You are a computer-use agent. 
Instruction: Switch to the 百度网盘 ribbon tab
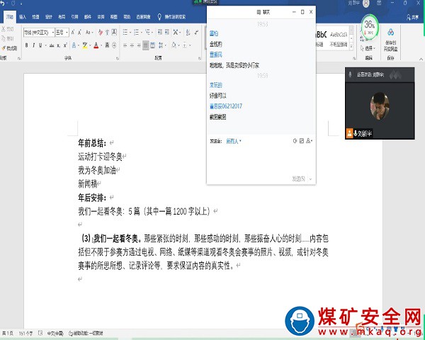click(x=143, y=17)
